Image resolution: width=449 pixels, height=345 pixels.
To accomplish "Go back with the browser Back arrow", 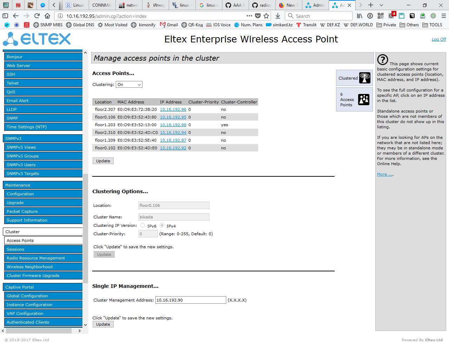I will coord(16,16).
